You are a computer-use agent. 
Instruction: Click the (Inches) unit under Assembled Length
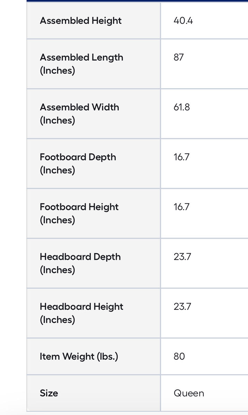click(57, 71)
